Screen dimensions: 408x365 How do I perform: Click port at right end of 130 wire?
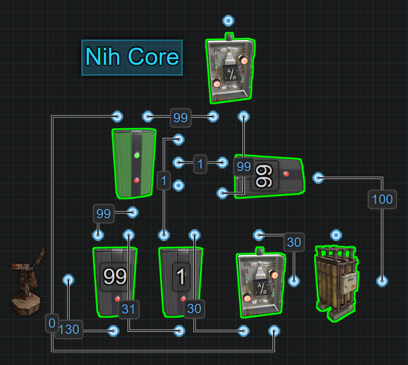click(113, 331)
